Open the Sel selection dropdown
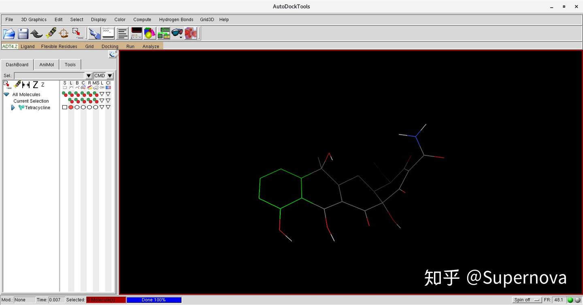This screenshot has height=305, width=583. pos(89,76)
